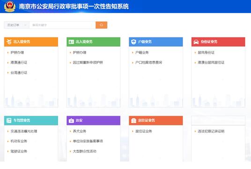Click the orange 出入境业务 card header
This screenshot has width=251, height=169.
pyautogui.click(x=31, y=42)
